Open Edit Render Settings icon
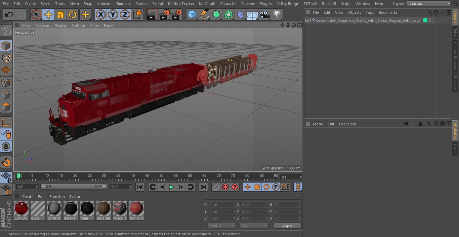The width and height of the screenshot is (459, 237). [x=177, y=14]
